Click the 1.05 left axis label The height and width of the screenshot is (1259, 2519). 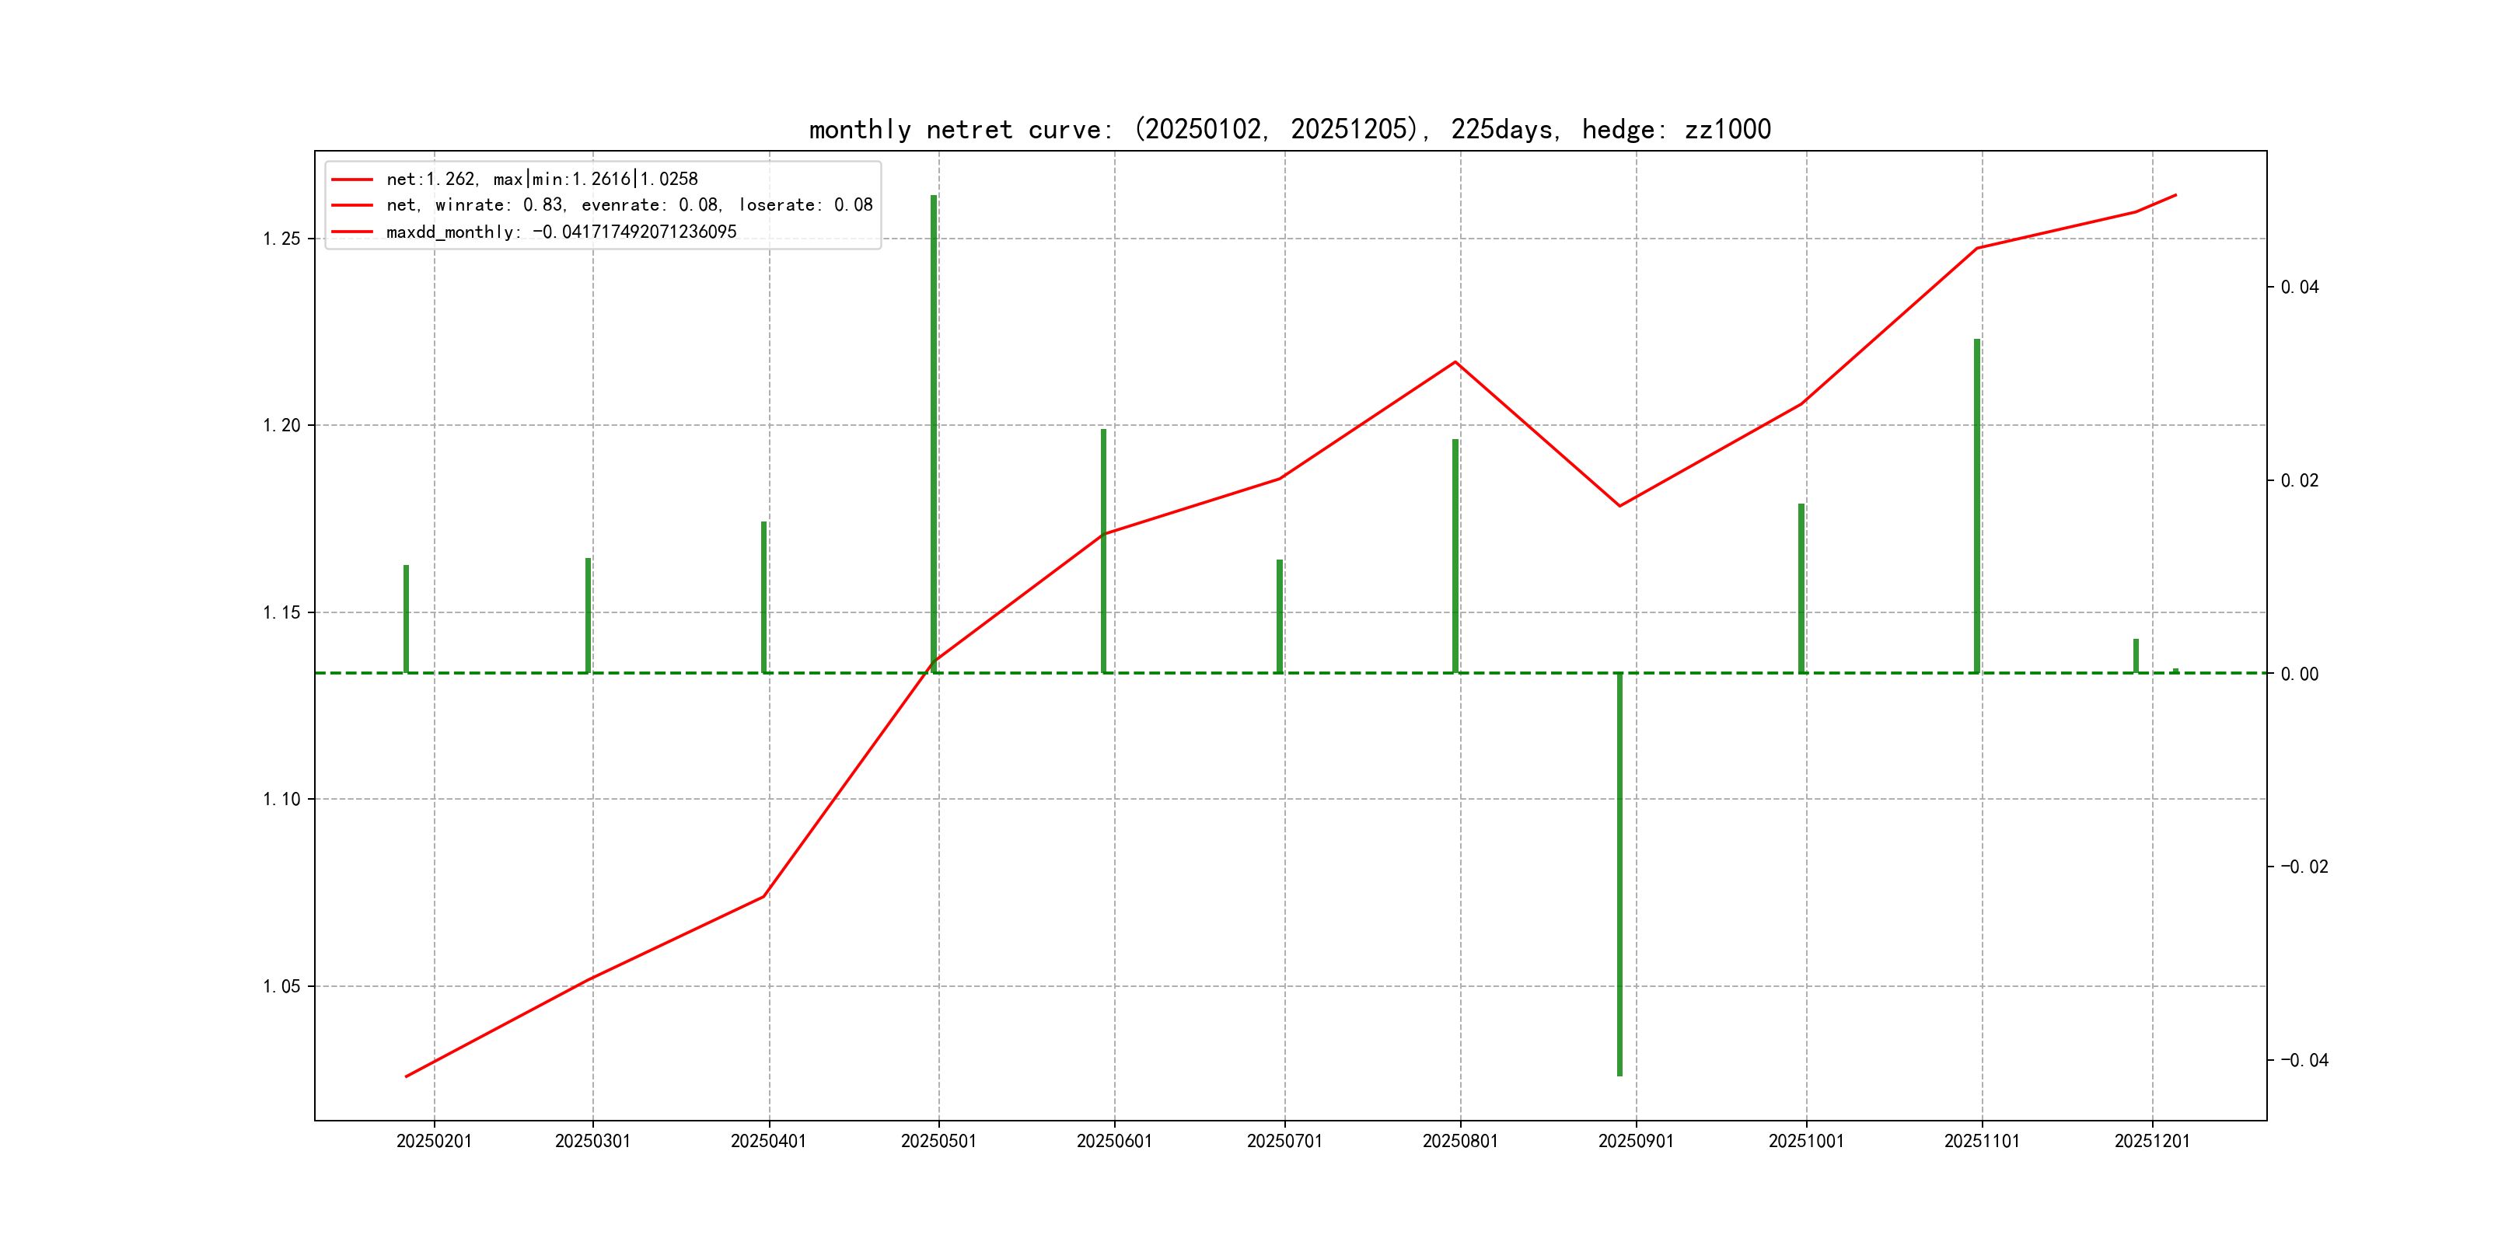[x=281, y=986]
